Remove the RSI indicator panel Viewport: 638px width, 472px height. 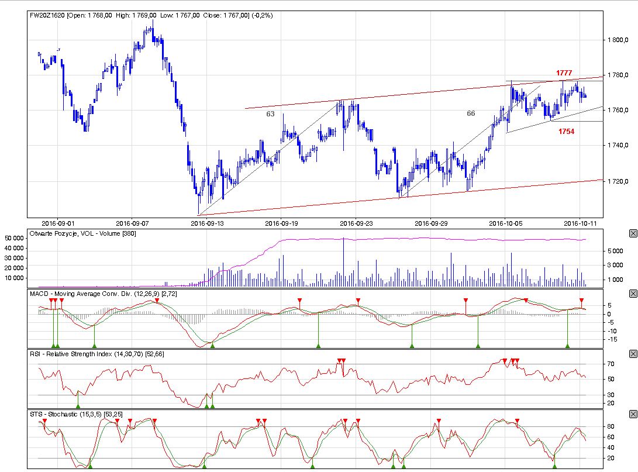(633, 354)
